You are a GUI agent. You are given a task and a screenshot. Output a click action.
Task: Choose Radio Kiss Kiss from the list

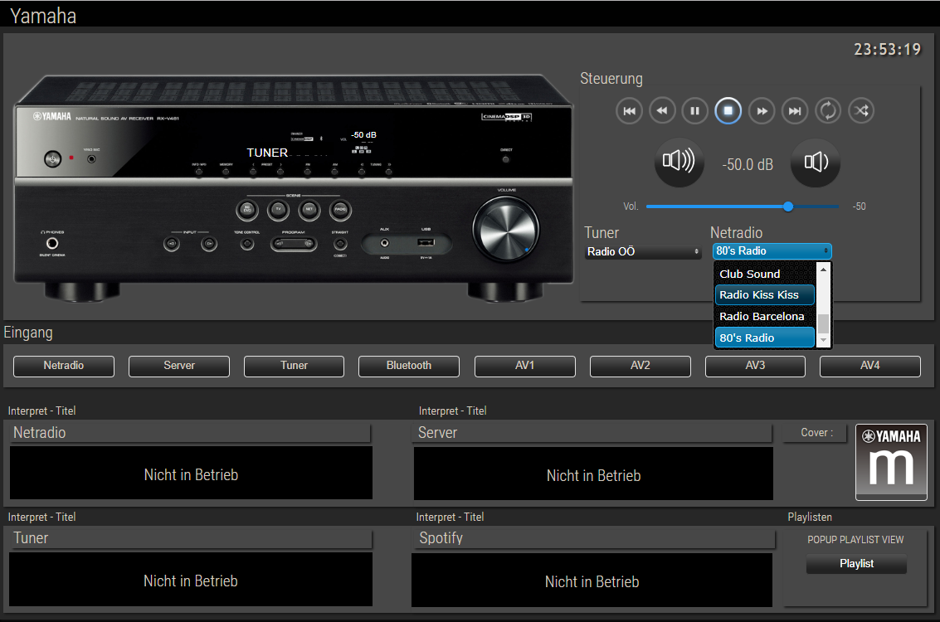click(764, 294)
